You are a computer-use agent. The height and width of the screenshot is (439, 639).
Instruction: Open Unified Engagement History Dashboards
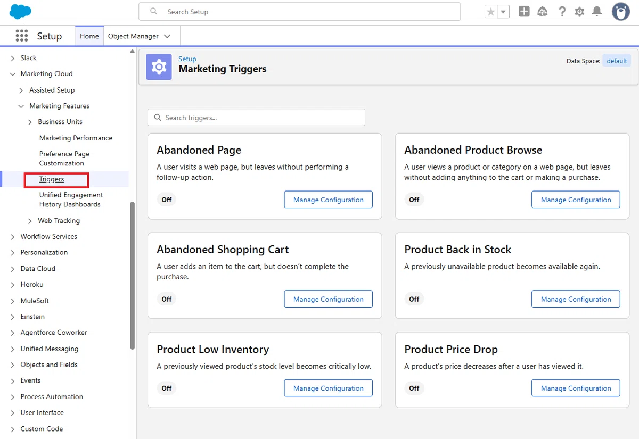[71, 200]
